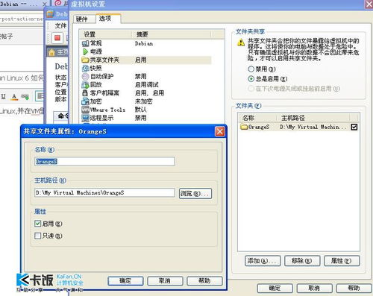The image size is (373, 296).
Task: Click the OrangeS folder icon in list
Action: tap(244, 127)
